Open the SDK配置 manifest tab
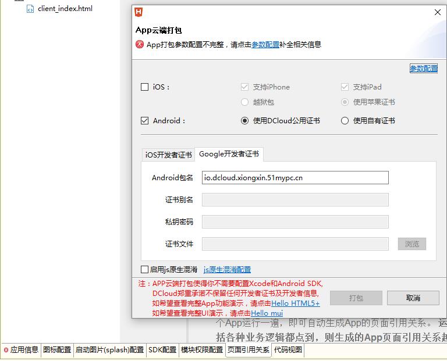This screenshot has width=447, height=361. (162, 349)
